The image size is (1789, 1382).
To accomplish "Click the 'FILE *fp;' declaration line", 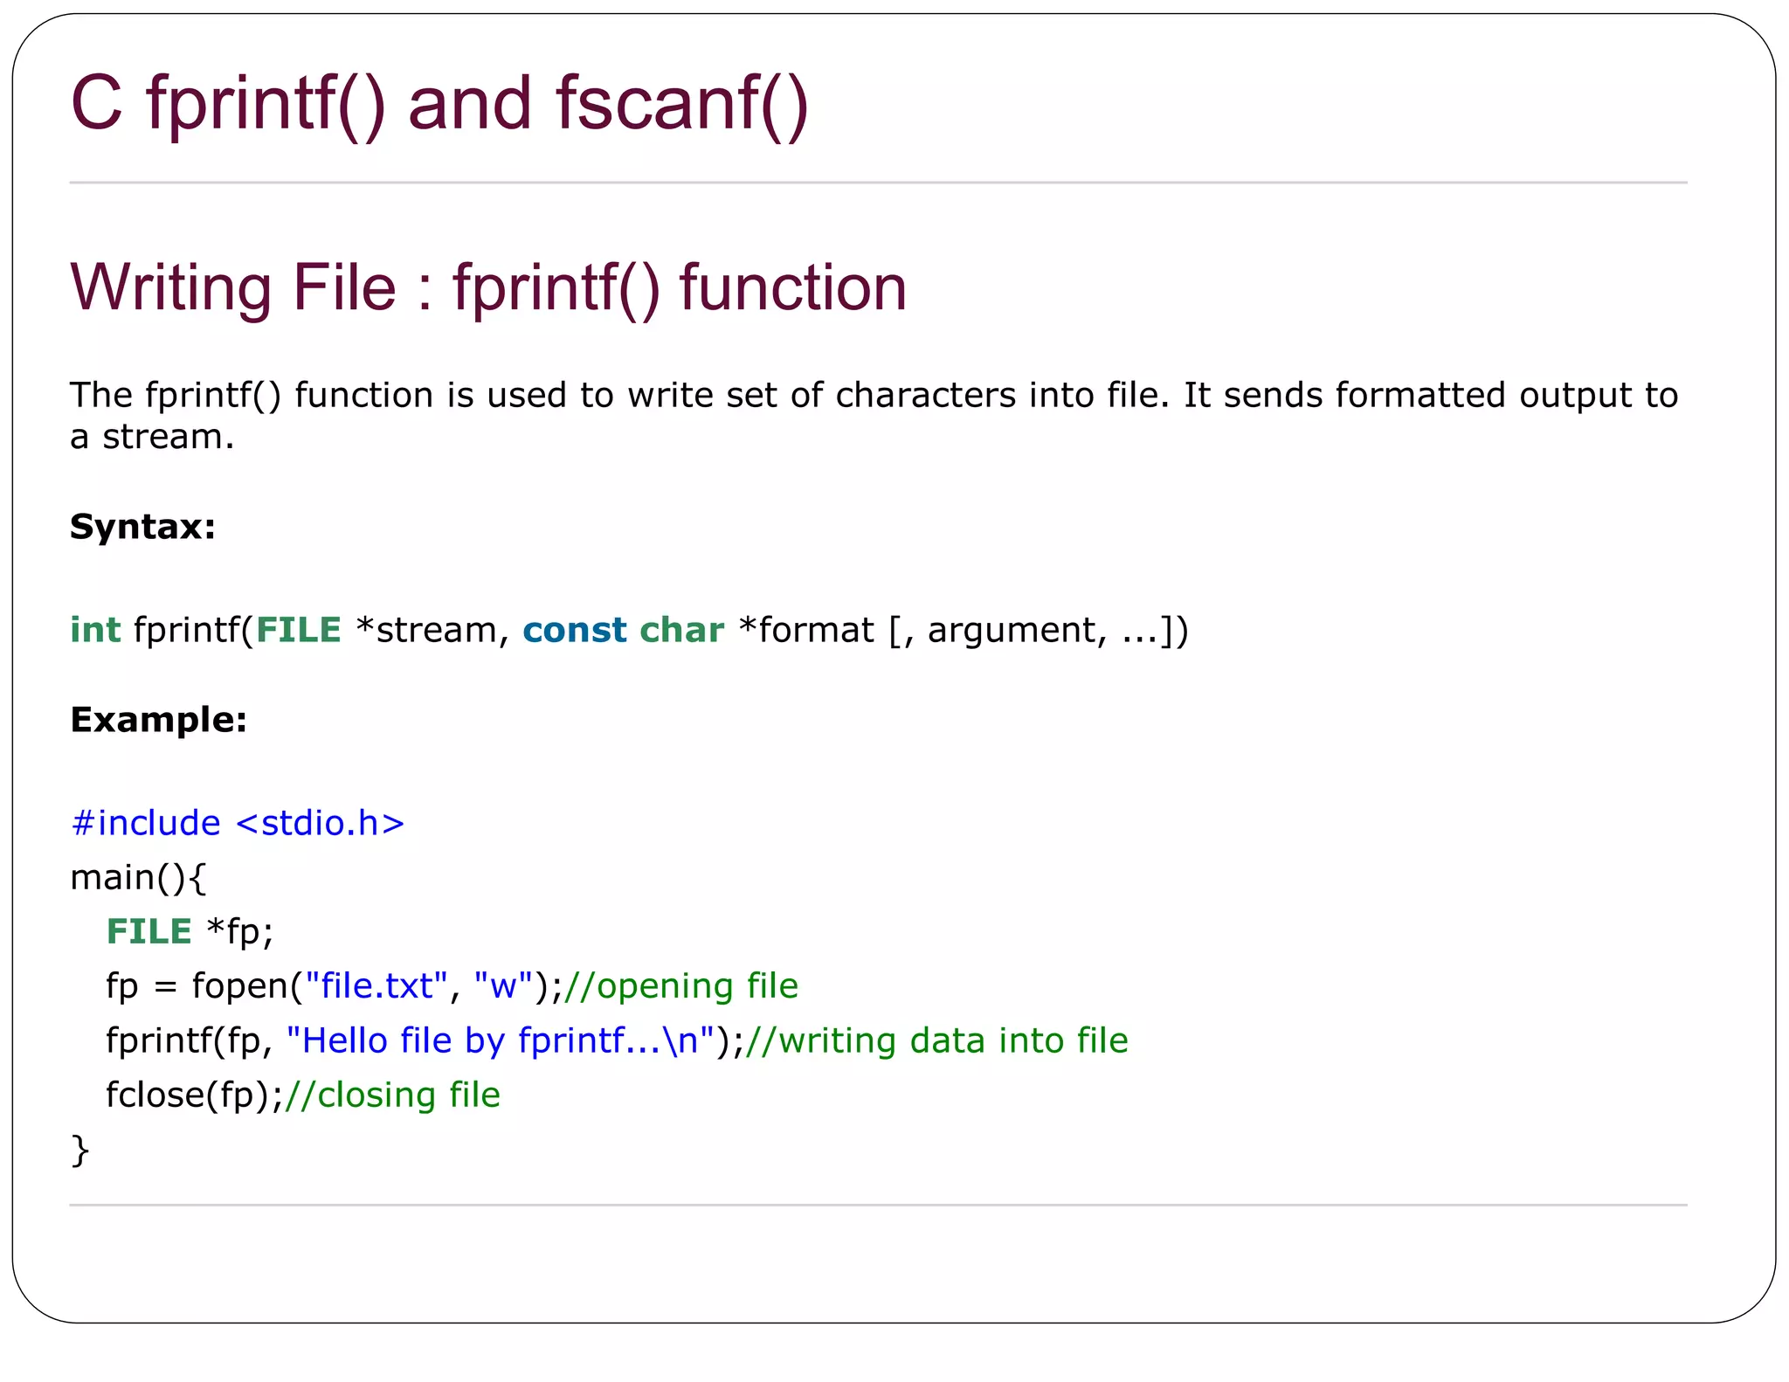I will 190,931.
